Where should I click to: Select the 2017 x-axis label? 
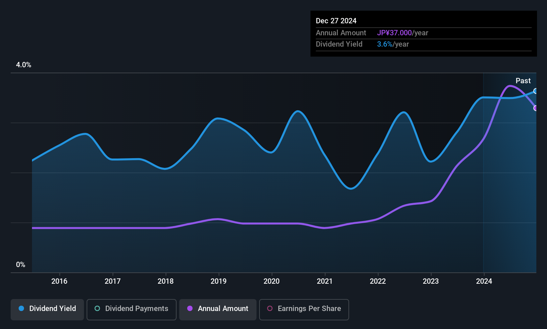113,281
